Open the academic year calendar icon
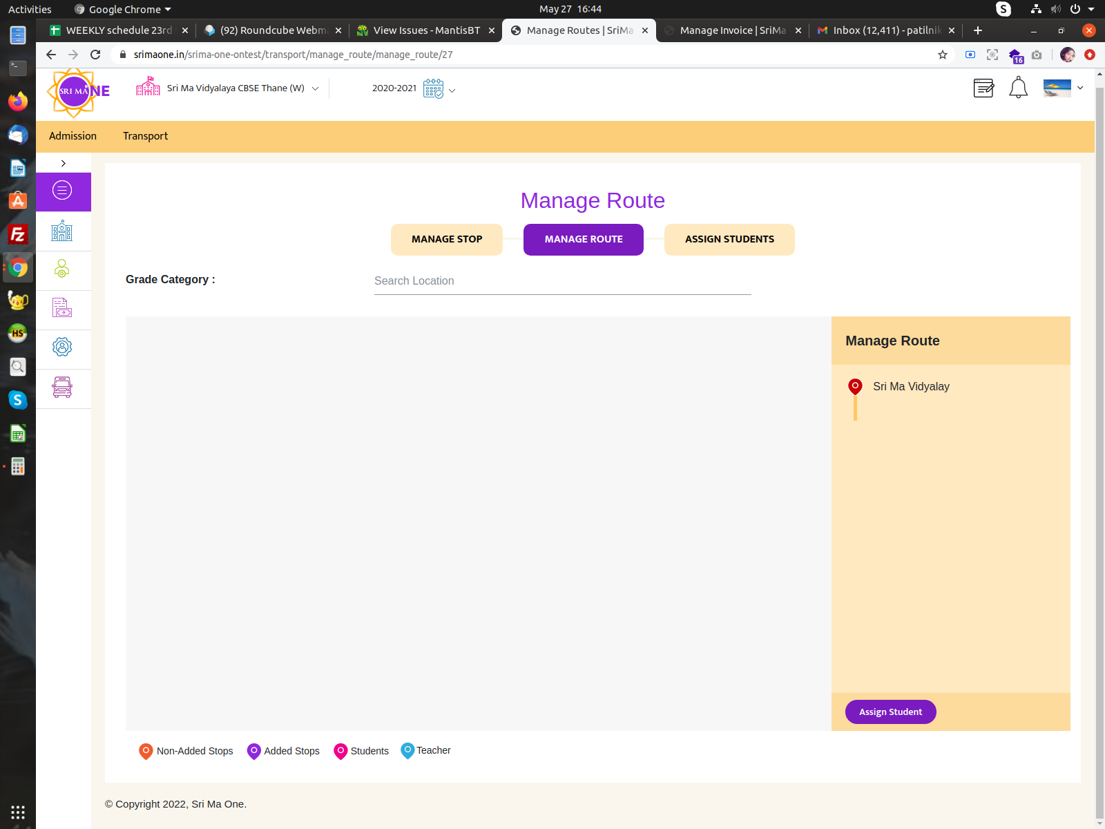This screenshot has width=1105, height=829. (433, 88)
